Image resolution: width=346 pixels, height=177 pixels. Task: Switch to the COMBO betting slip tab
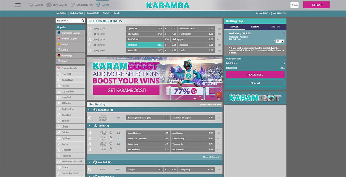[x=255, y=27]
